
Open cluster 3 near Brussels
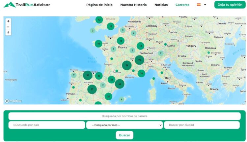click(123, 30)
